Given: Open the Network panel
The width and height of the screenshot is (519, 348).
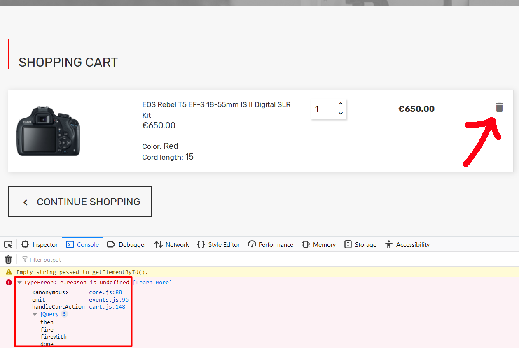Looking at the screenshot, I should [x=172, y=244].
